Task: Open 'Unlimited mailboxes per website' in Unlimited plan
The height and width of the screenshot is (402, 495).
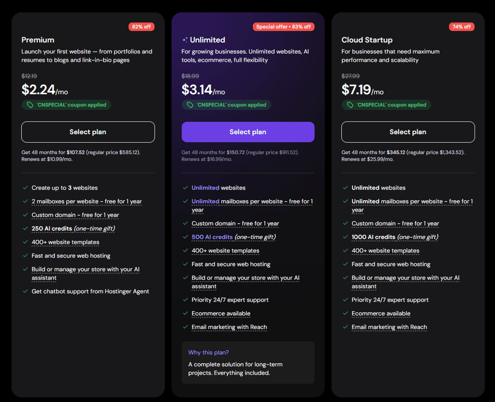Action: click(252, 206)
